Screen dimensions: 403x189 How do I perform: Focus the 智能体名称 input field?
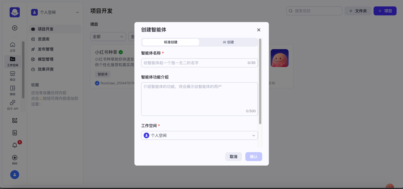[199, 63]
